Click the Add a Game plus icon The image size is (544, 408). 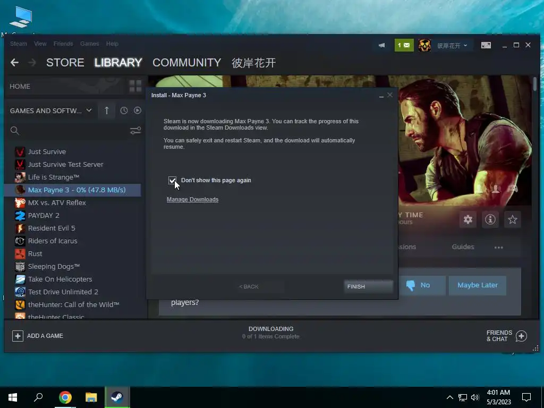point(18,336)
